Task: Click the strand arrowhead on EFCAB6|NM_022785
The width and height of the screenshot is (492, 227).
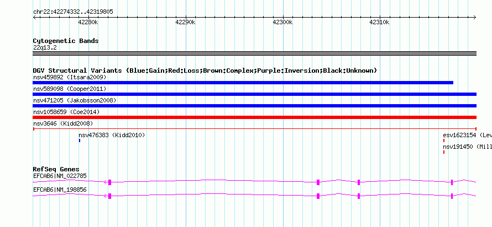Action: pyautogui.click(x=106, y=182)
